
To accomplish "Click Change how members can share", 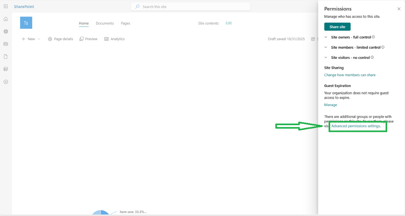I will coord(350,75).
